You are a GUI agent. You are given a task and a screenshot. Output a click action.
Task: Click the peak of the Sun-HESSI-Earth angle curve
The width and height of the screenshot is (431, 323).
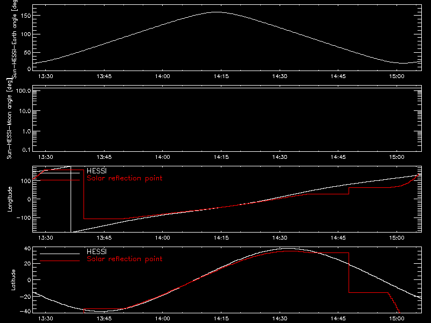[217, 12]
